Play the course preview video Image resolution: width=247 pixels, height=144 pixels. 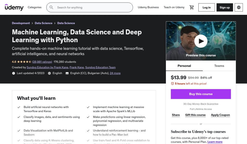(201, 41)
